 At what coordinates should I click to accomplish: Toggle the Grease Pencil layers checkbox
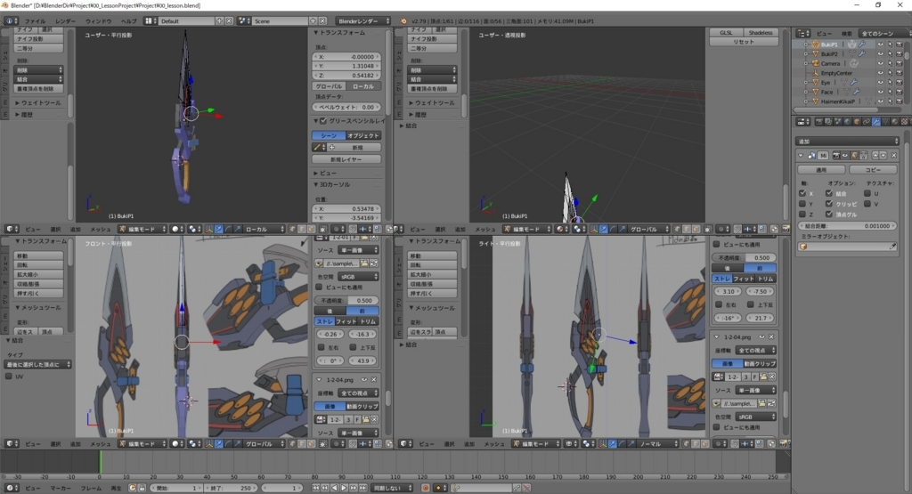point(323,121)
